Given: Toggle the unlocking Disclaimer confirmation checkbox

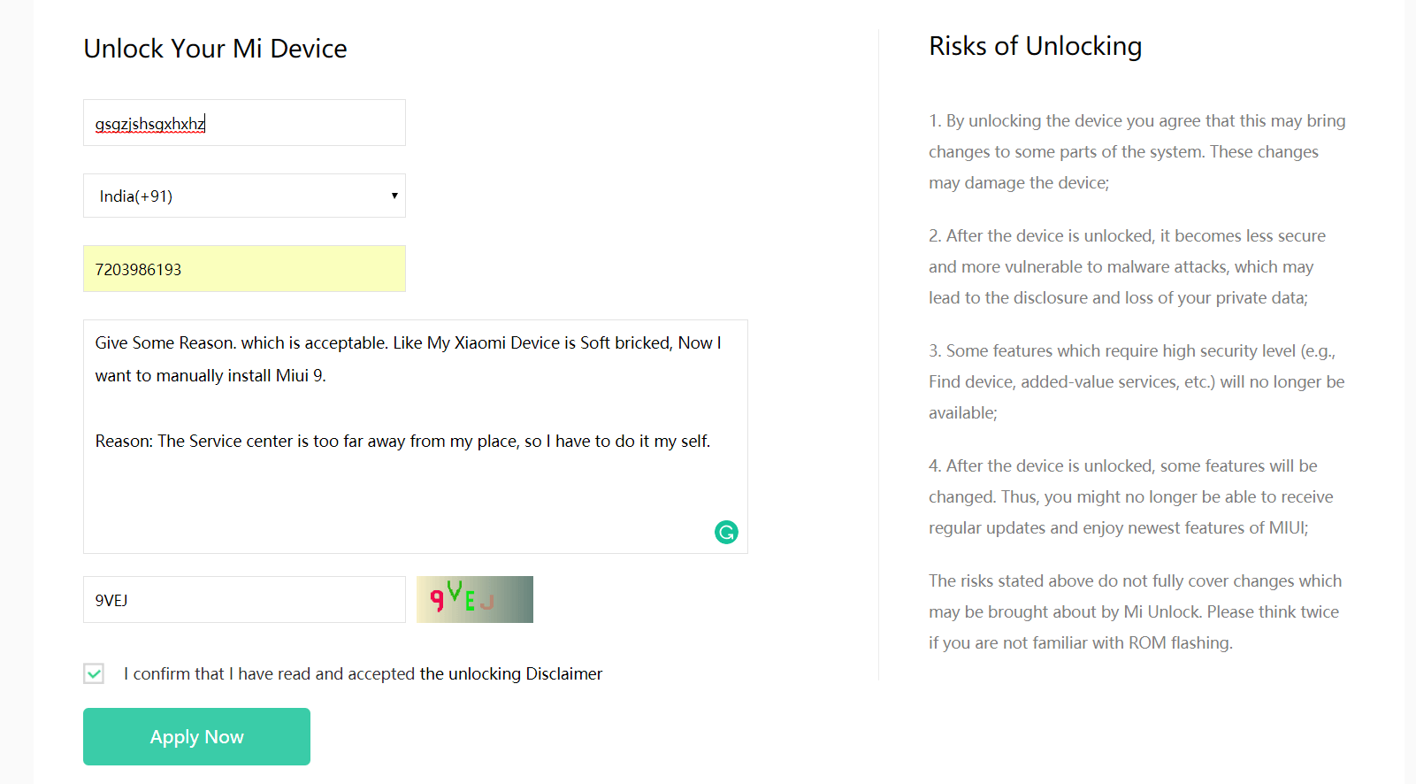Looking at the screenshot, I should click(x=94, y=673).
